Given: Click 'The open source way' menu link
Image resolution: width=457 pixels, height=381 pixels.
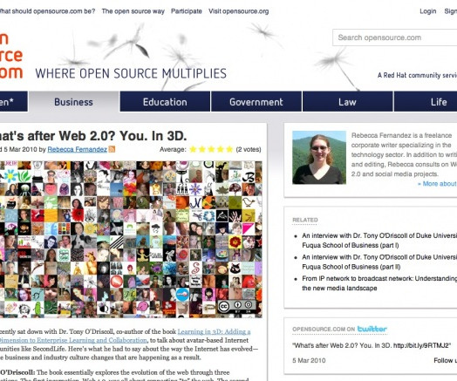Looking at the screenshot, I should [133, 11].
